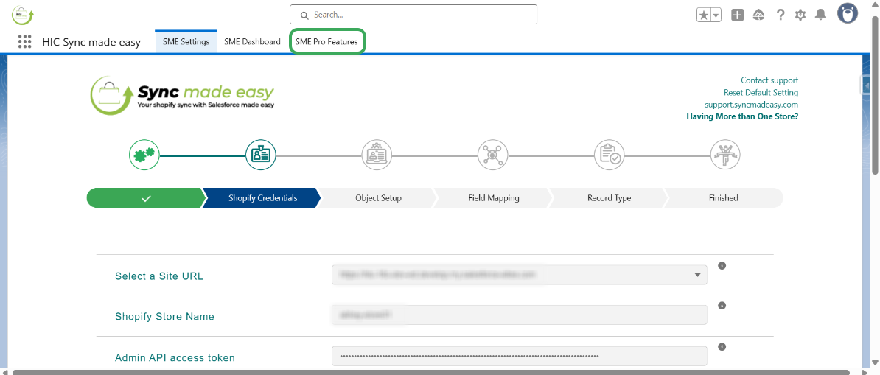Click the Select a Site URL label
Image resolution: width=880 pixels, height=375 pixels.
159,276
